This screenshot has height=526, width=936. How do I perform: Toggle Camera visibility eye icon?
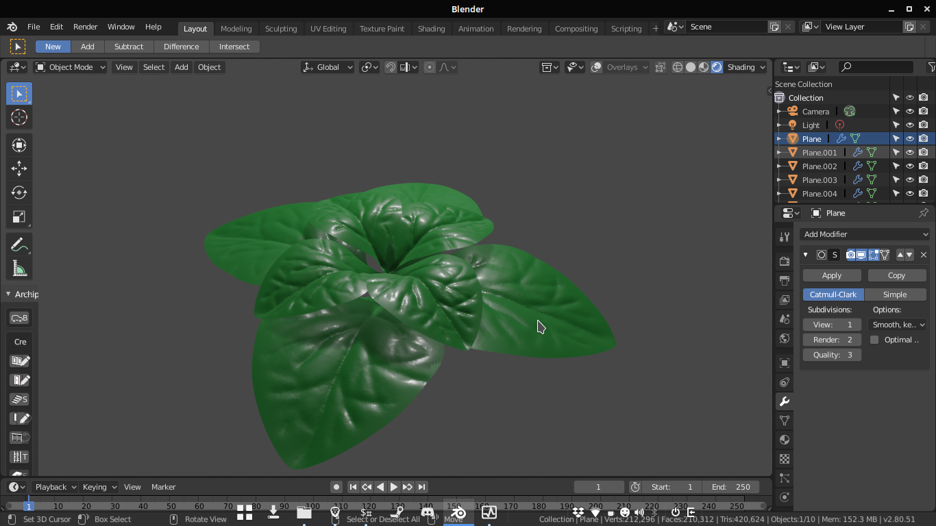(910, 111)
